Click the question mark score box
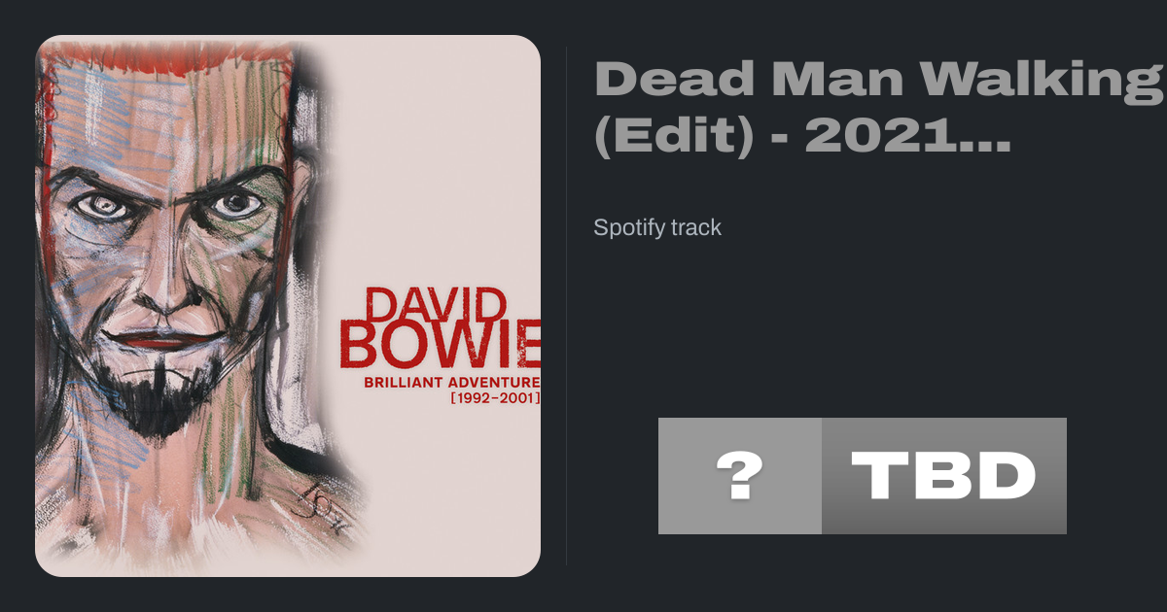Screen dimensions: 1167x612 (x=740, y=476)
